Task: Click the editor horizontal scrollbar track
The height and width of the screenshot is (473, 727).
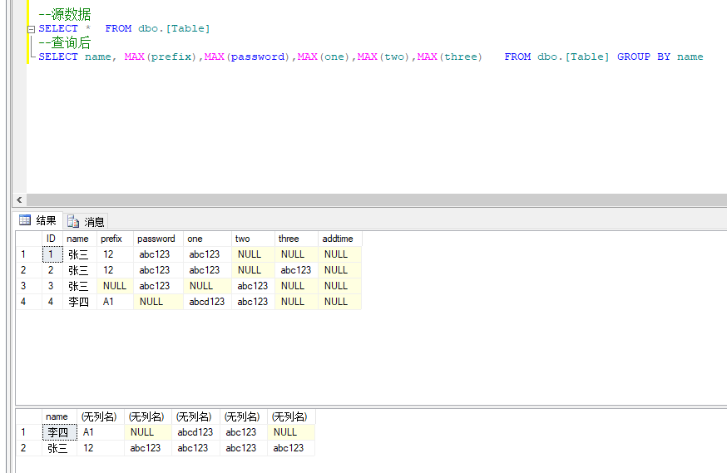Action: 377,200
